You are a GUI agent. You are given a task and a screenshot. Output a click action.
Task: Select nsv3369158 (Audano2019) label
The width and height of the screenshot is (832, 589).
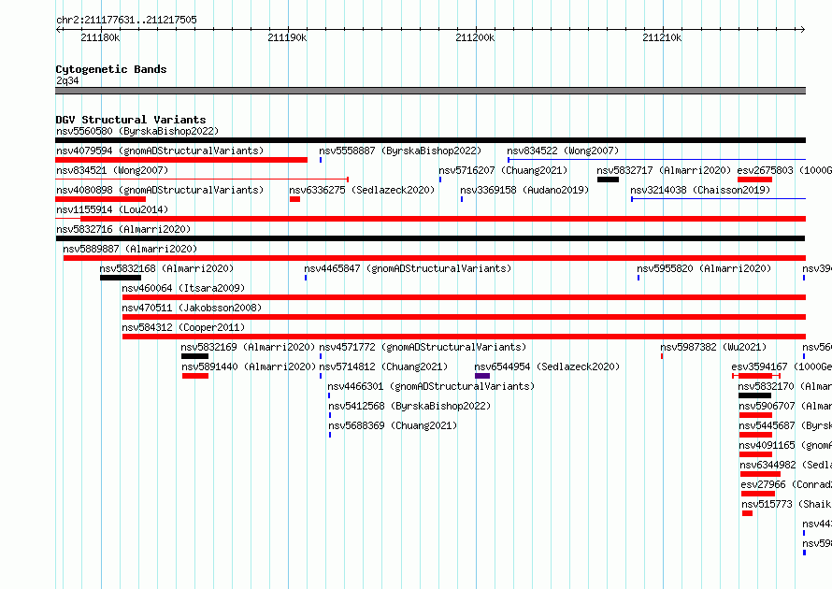pyautogui.click(x=524, y=190)
